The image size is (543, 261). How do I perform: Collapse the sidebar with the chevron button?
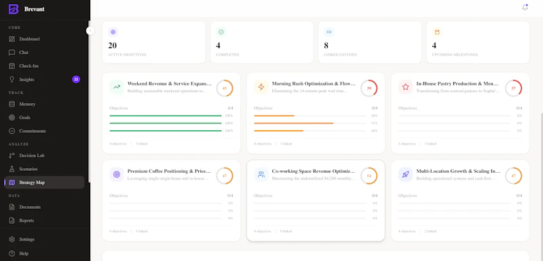coord(90,31)
